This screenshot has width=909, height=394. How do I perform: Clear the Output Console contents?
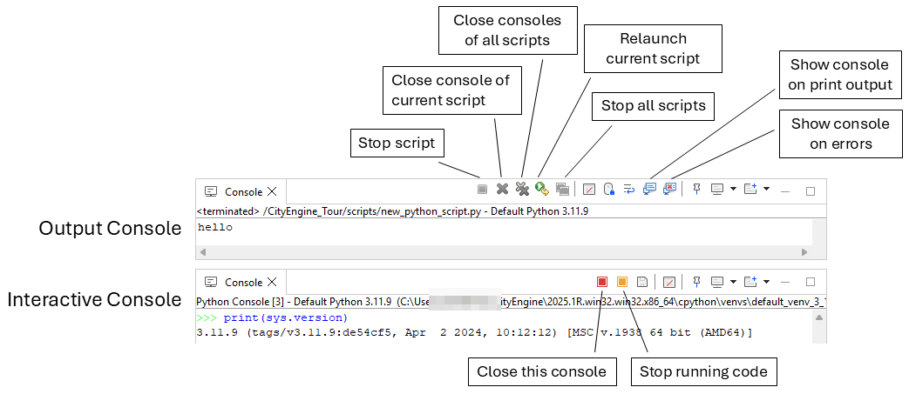pos(589,189)
